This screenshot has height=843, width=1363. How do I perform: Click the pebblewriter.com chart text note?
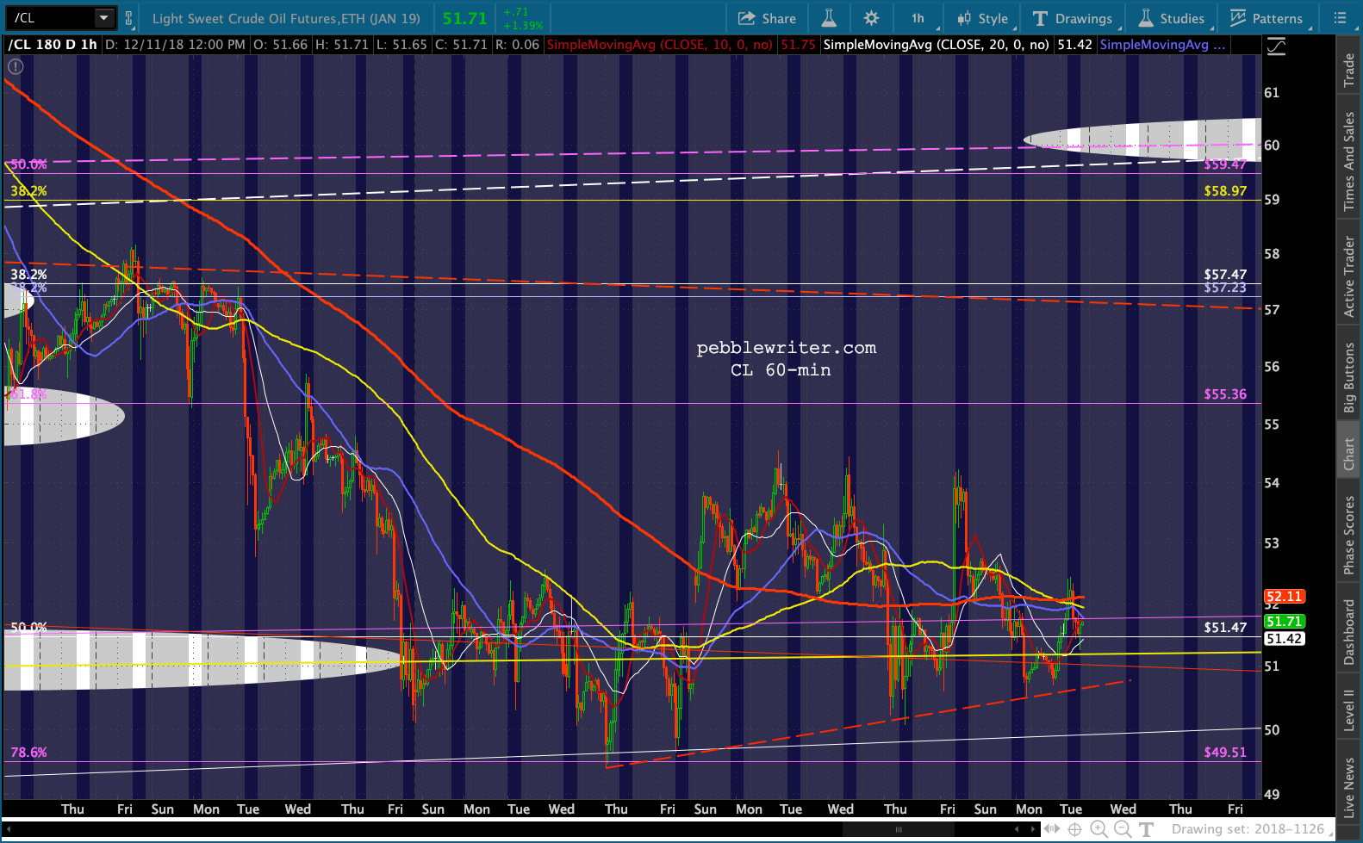tap(786, 348)
